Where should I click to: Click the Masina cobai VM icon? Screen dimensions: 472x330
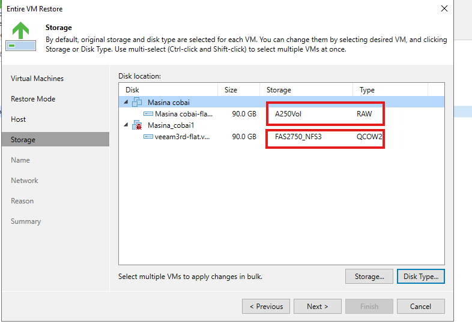pyautogui.click(x=137, y=102)
